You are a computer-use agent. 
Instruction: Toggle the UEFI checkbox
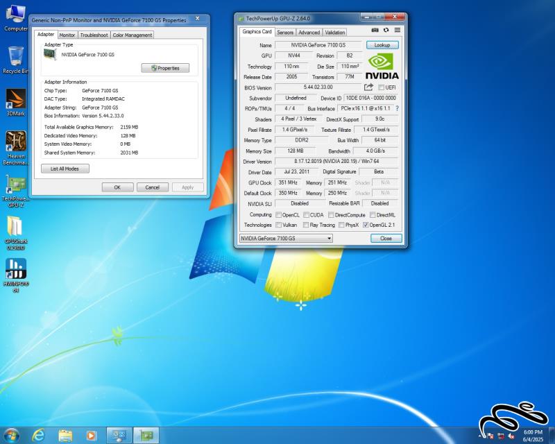(x=381, y=87)
